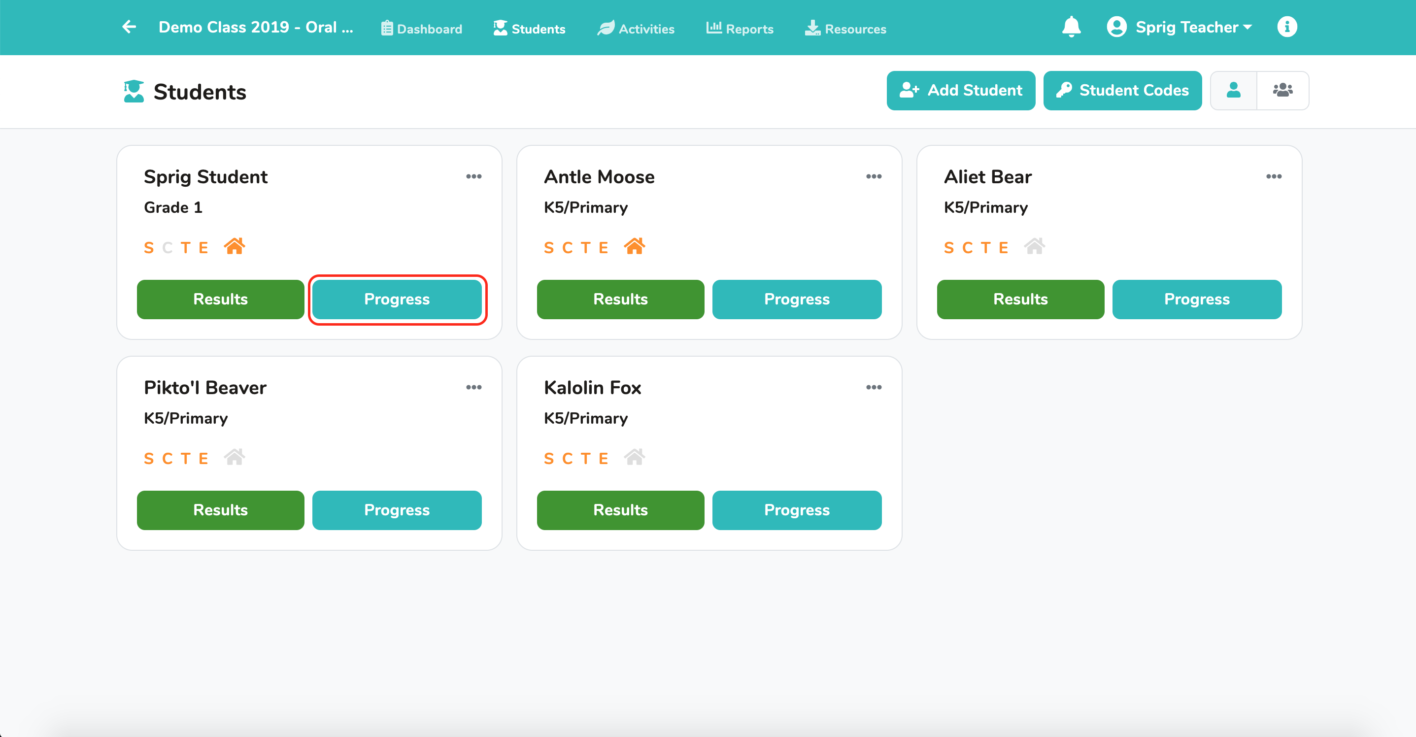Toggle home icon on Sprig Student card
Image resolution: width=1416 pixels, height=737 pixels.
click(x=235, y=246)
